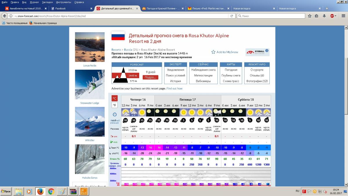
Task: Open the Snowwater Lodge skier thumbnail
Action: (x=90, y=84)
